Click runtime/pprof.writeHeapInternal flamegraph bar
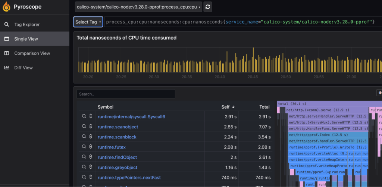This screenshot has height=187, width=382. point(318,160)
